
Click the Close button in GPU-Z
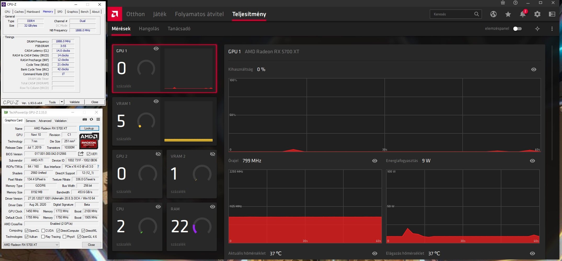tap(91, 245)
